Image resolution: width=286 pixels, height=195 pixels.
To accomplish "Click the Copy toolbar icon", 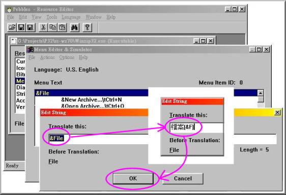I will 53,27.
